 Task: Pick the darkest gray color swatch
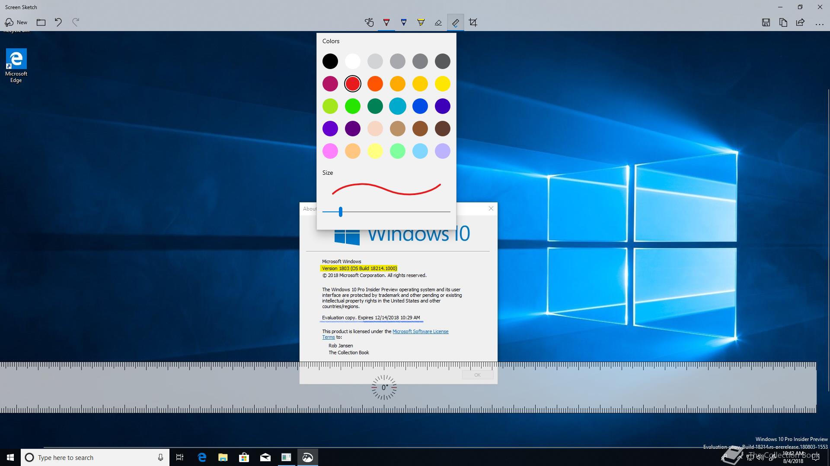coord(443,61)
